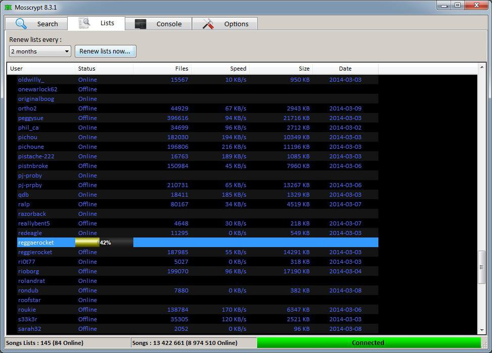Select user pistache-222
The height and width of the screenshot is (353, 492).
click(x=36, y=156)
